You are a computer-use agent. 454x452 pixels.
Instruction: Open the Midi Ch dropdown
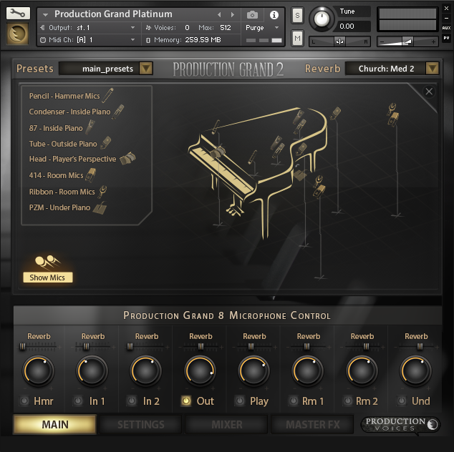pos(91,39)
